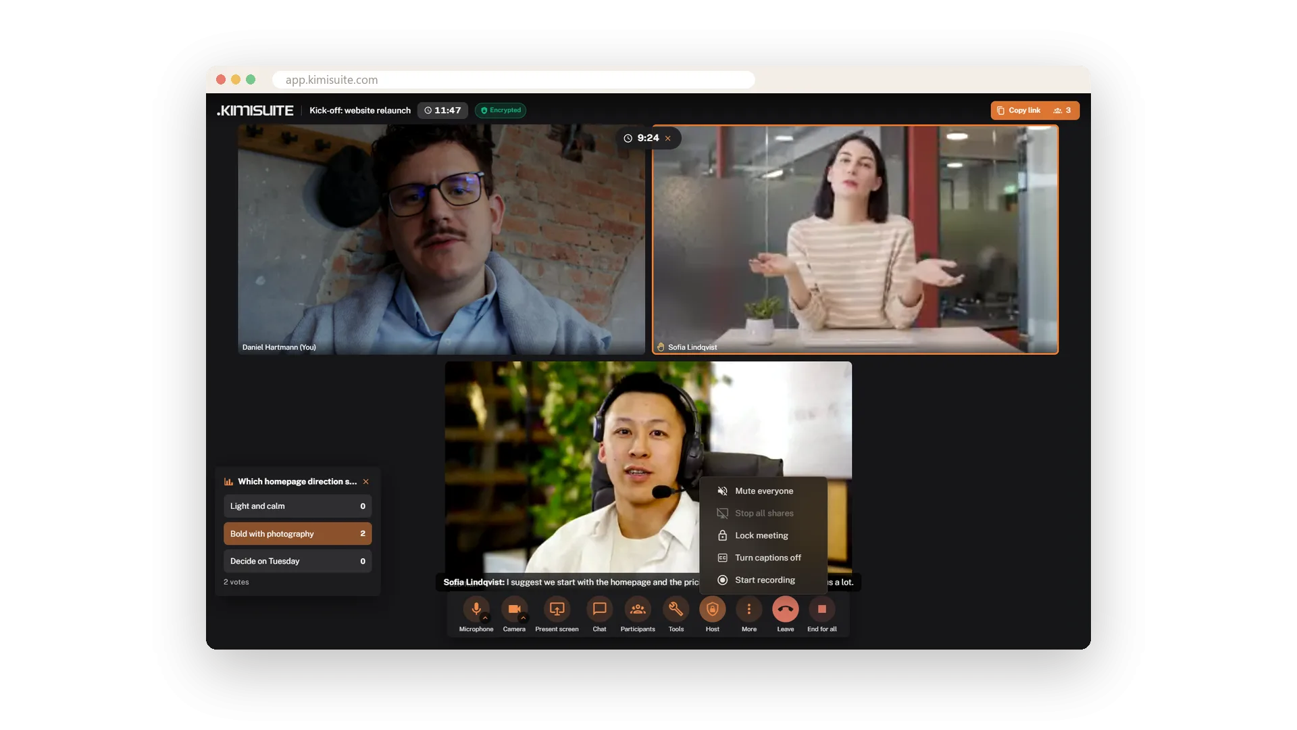Click the 11:47 meeting duration timer
Screen dimensions: 1297x730
click(442, 111)
